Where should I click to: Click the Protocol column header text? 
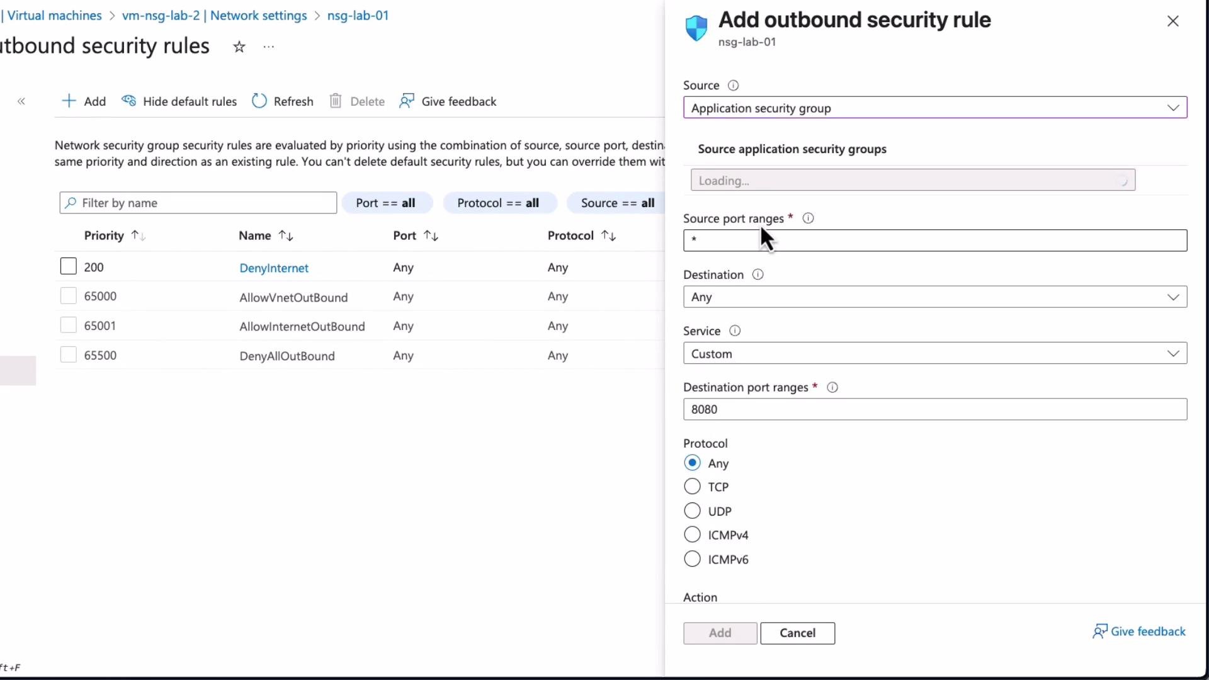point(570,235)
